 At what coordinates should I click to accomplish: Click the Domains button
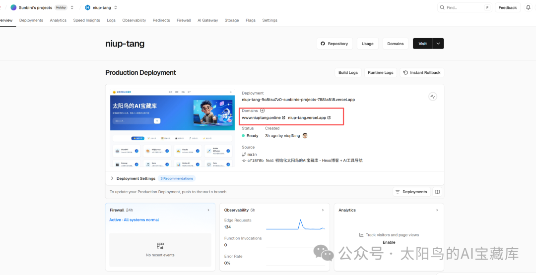pos(395,44)
